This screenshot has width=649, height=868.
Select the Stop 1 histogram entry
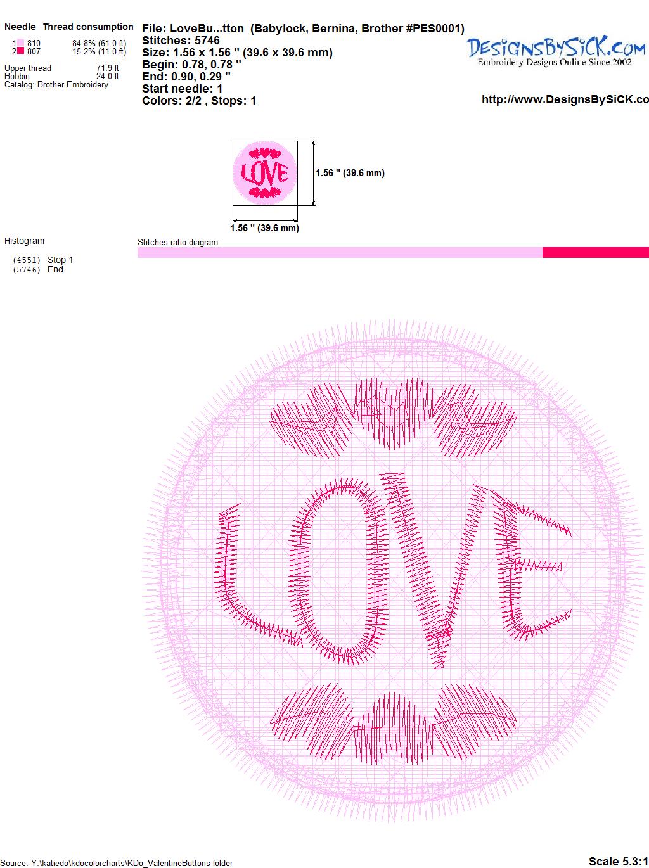coord(43,260)
